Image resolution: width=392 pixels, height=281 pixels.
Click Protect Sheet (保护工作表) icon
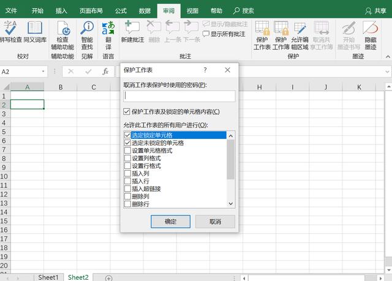262,28
